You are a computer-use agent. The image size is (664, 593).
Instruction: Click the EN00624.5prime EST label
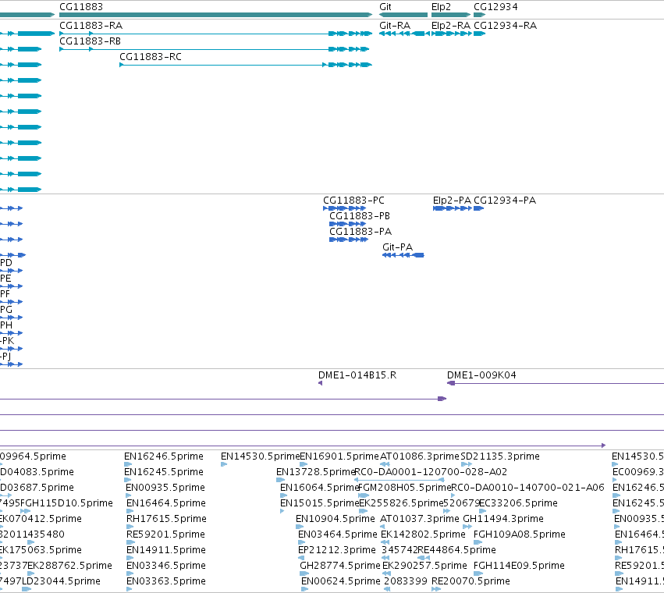click(x=341, y=581)
